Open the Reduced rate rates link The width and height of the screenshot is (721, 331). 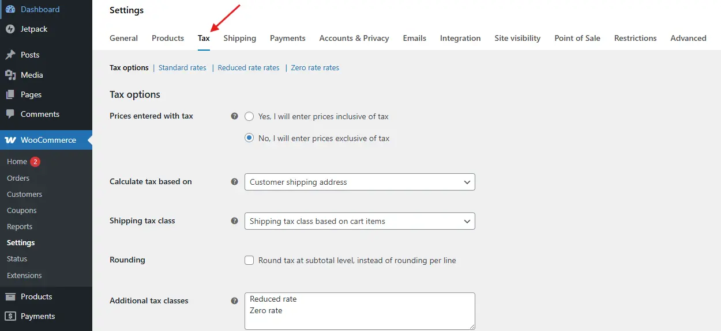[x=249, y=67]
